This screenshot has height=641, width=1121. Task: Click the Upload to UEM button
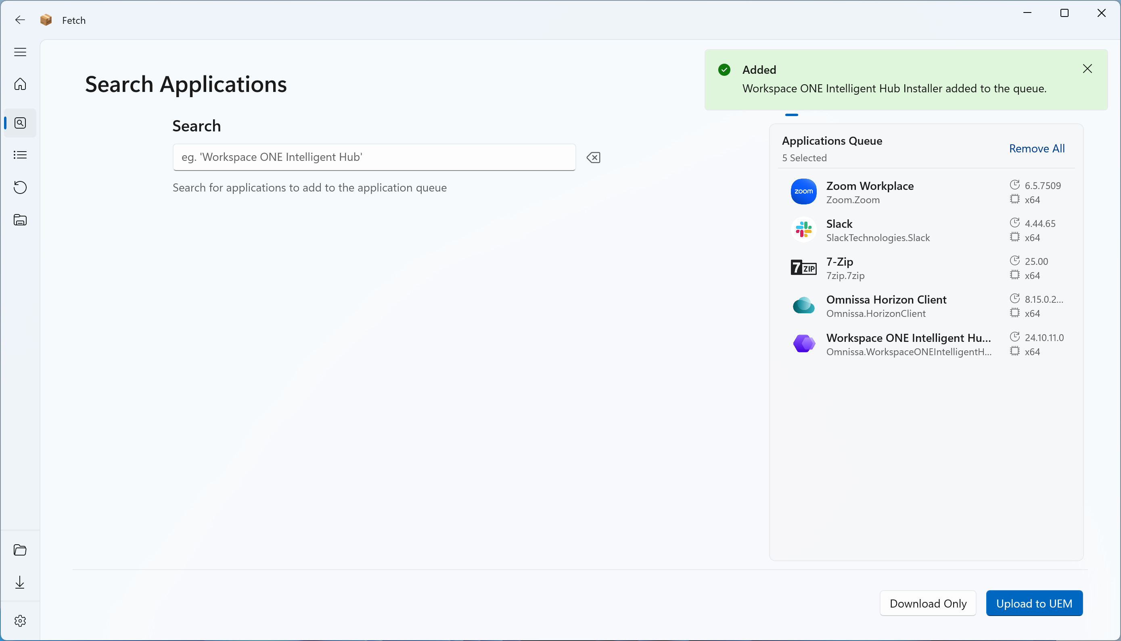click(x=1034, y=603)
